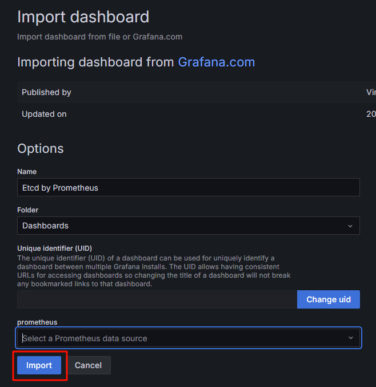Click the 'prometheus' field label
The image size is (376, 387).
tap(37, 322)
